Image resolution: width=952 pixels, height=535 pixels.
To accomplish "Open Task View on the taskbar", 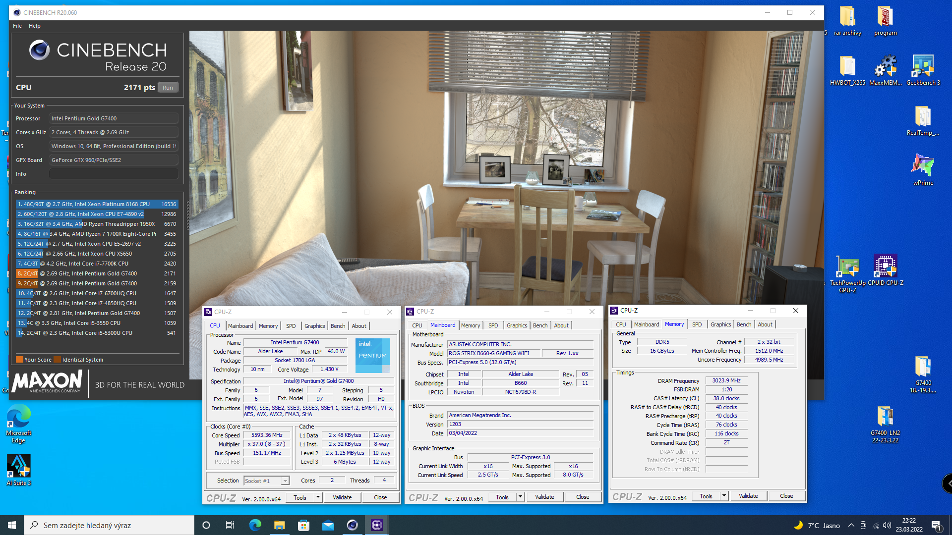I will click(230, 525).
